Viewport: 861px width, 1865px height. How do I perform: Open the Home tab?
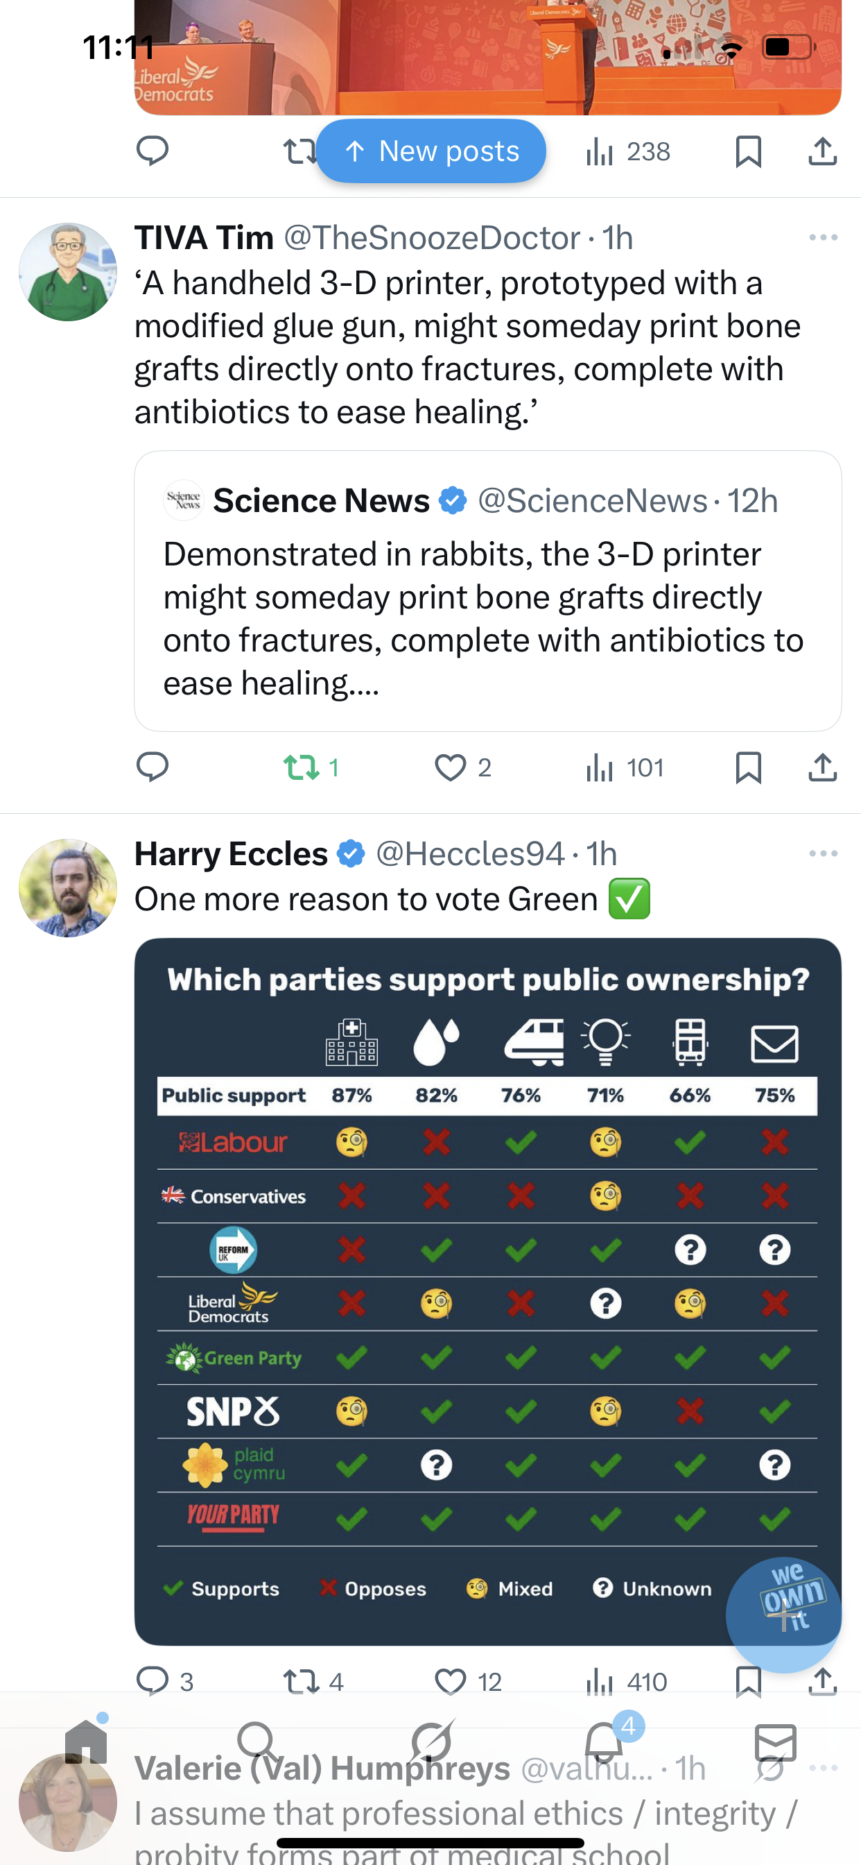(86, 1742)
